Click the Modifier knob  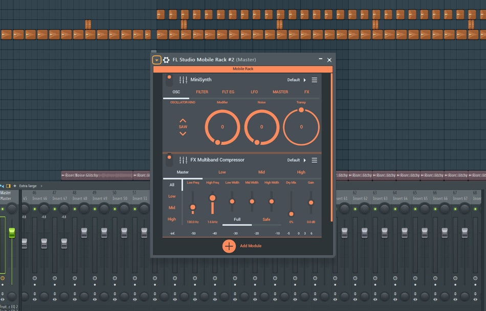pos(222,127)
